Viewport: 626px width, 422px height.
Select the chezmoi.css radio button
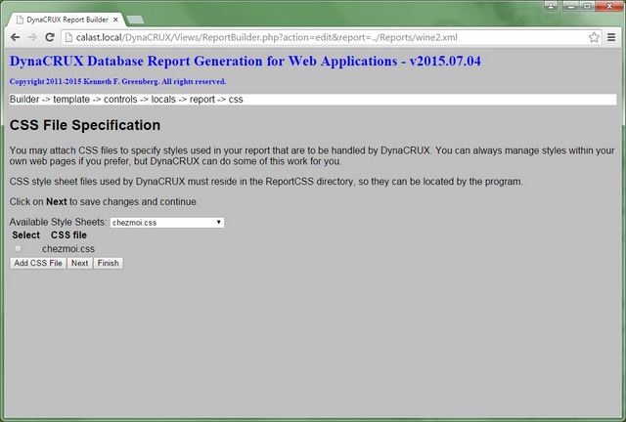(18, 248)
